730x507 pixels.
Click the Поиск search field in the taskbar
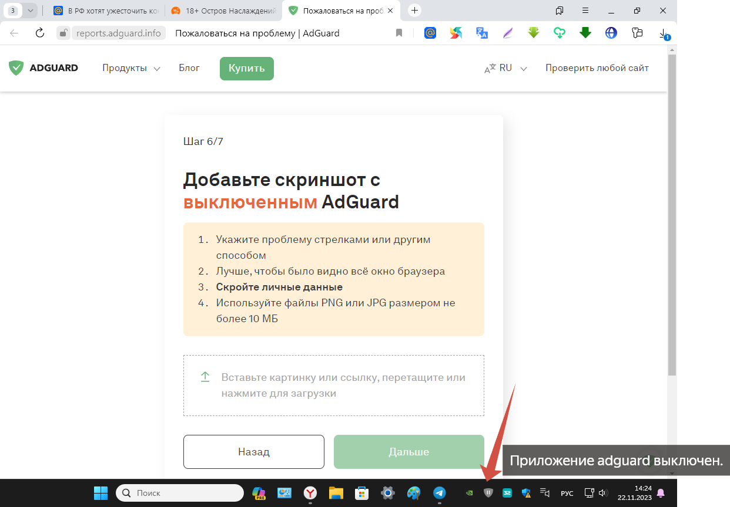pos(179,493)
